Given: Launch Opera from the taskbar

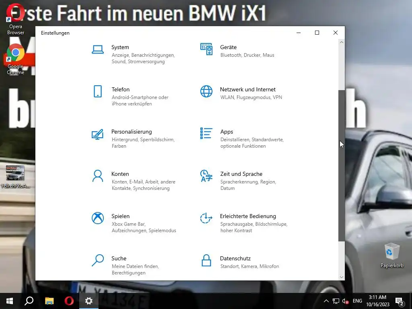Looking at the screenshot, I should (x=69, y=301).
